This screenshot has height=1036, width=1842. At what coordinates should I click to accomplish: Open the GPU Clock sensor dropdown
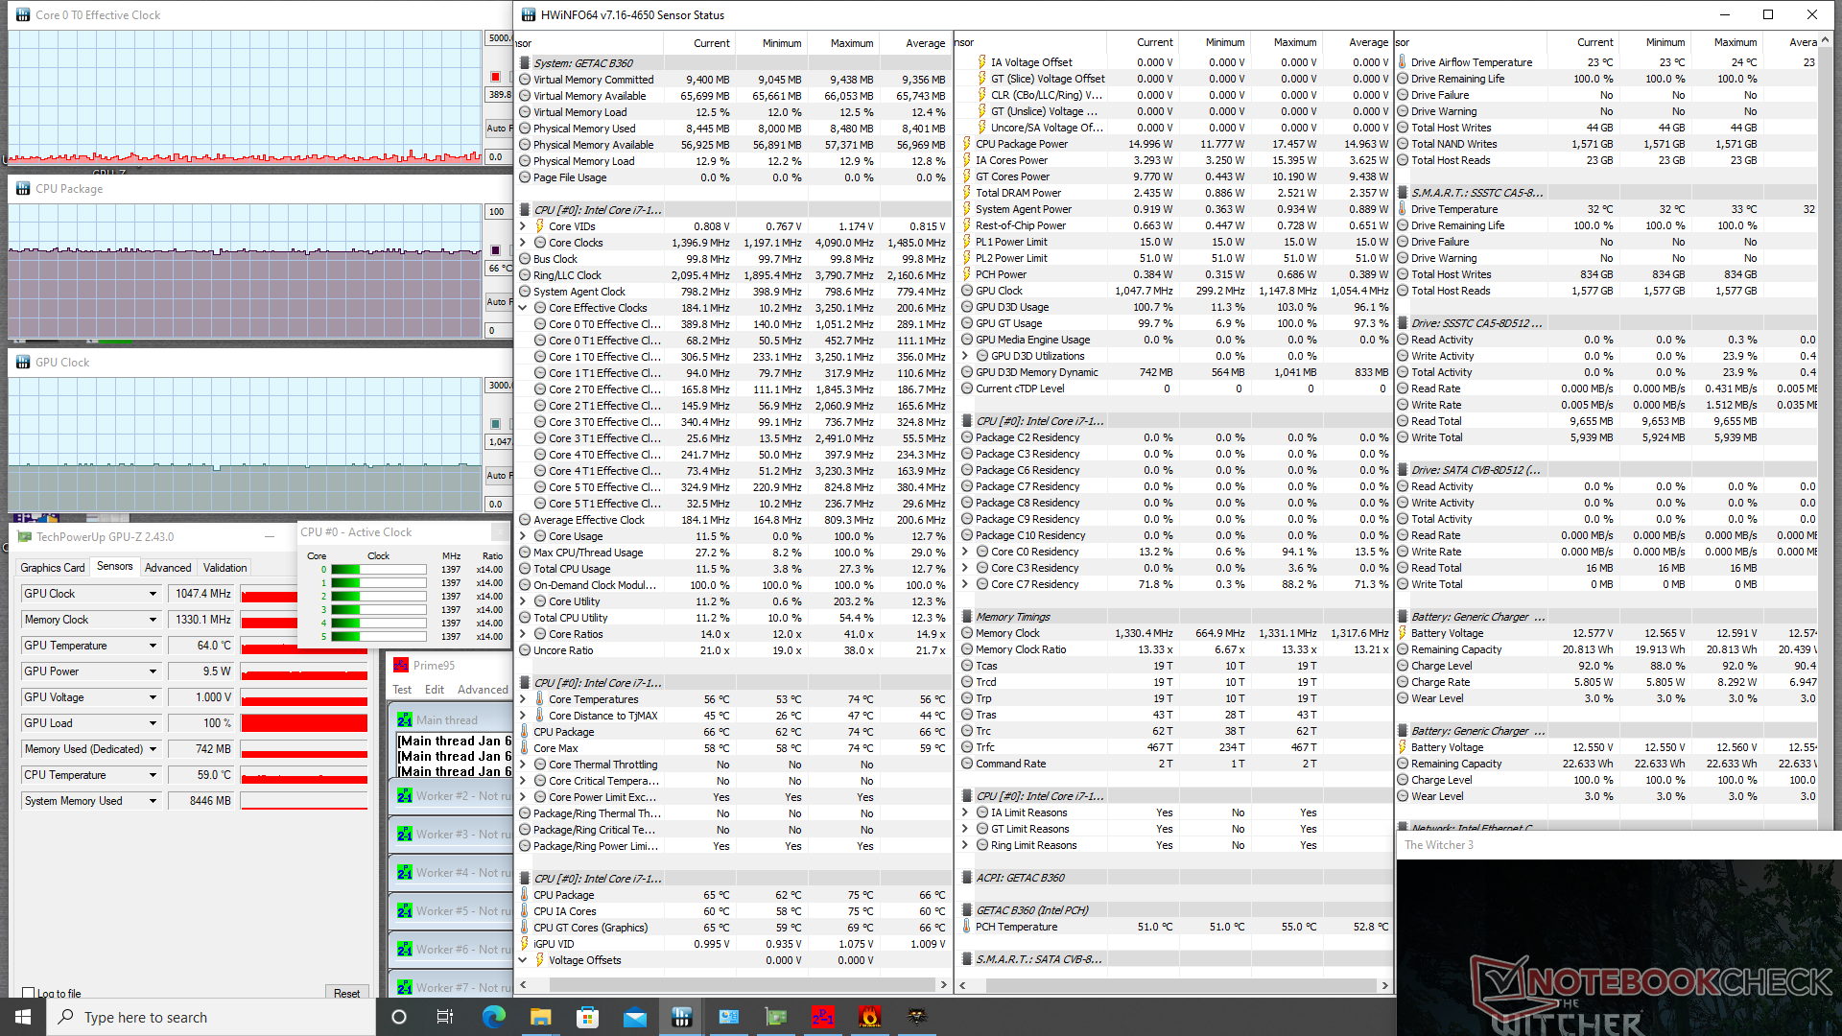tap(153, 594)
